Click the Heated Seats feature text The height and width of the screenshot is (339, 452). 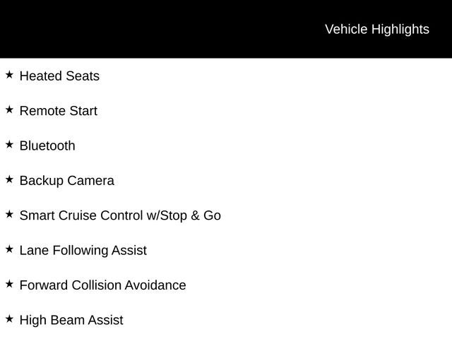click(59, 76)
